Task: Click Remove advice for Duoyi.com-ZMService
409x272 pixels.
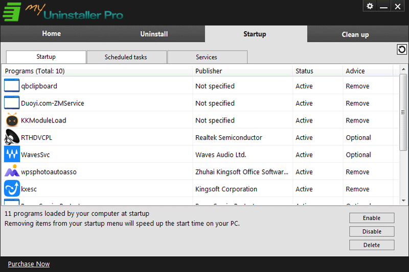Action: pos(357,103)
